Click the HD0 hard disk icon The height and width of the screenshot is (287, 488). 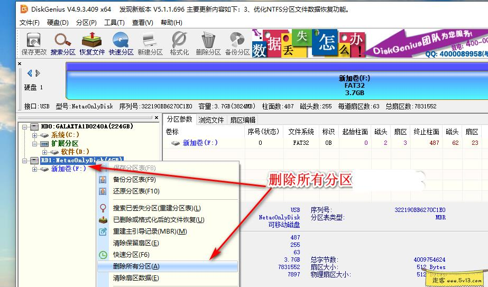pos(34,126)
